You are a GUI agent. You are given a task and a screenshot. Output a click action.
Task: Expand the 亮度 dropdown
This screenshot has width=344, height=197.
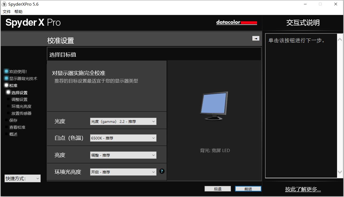(x=123, y=155)
